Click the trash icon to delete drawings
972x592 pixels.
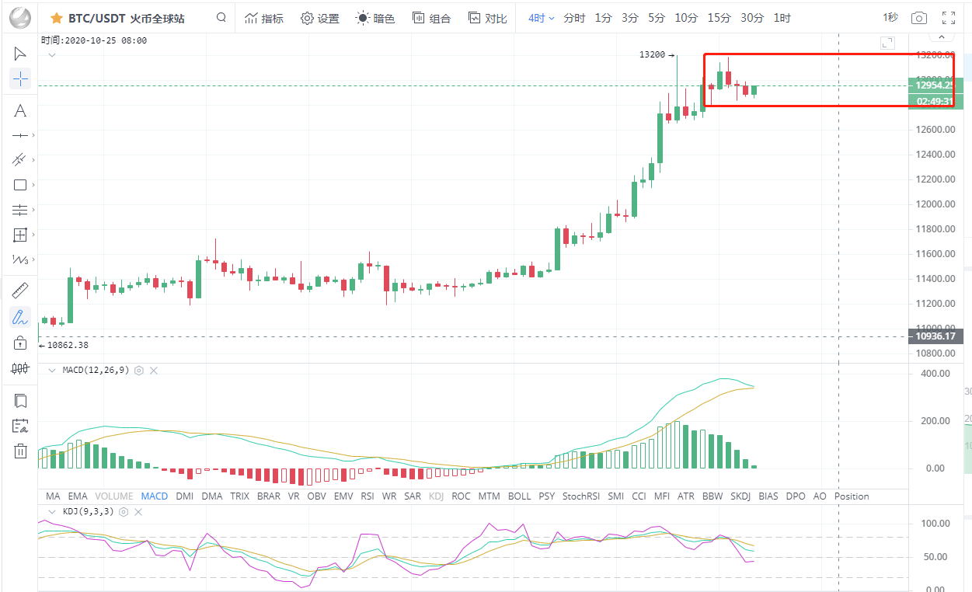pyautogui.click(x=20, y=451)
